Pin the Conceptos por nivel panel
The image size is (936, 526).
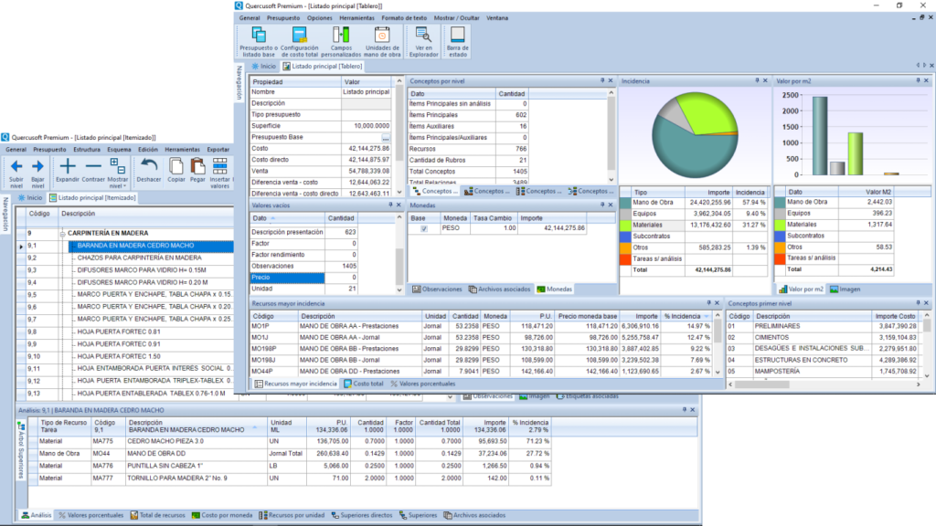(x=601, y=80)
